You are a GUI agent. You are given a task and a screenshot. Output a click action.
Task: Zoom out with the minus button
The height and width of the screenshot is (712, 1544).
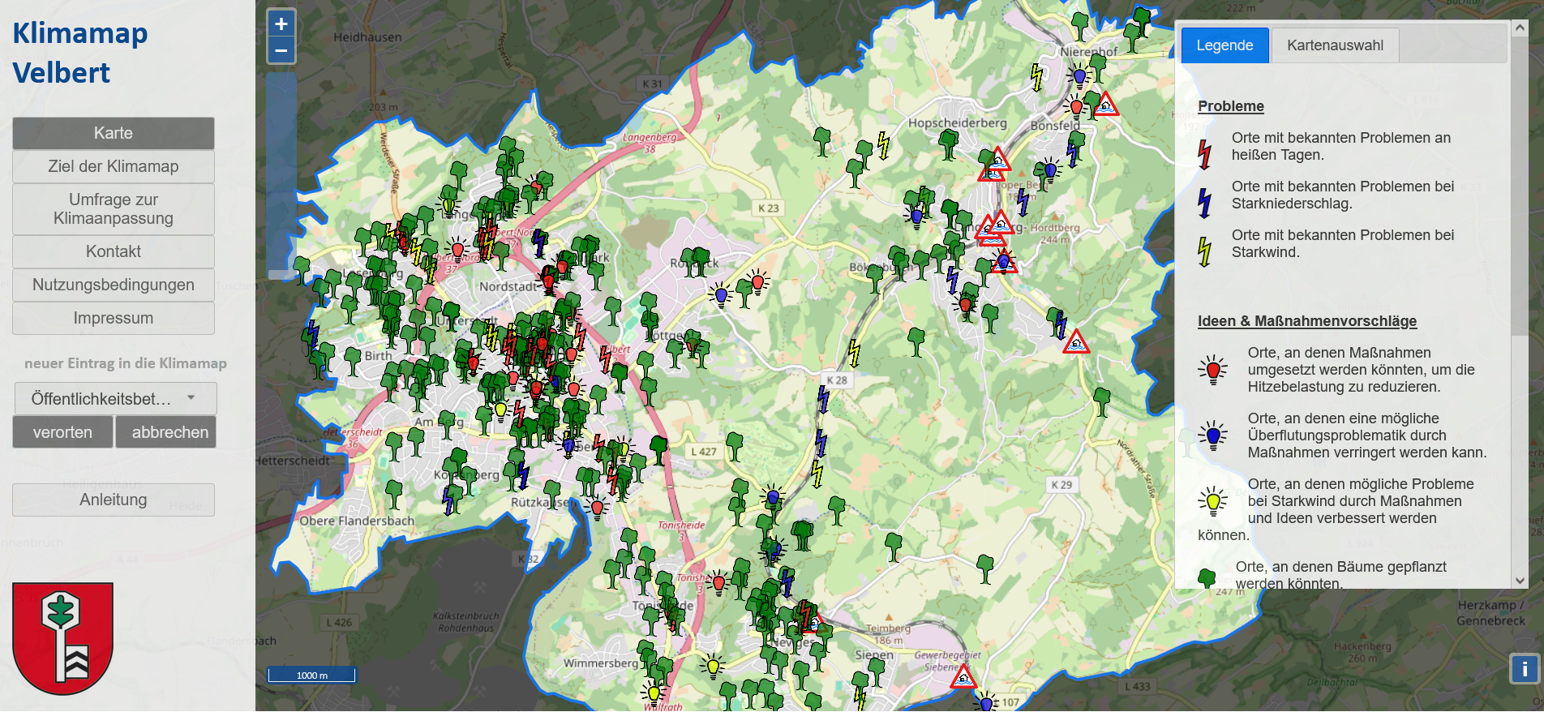(x=281, y=51)
